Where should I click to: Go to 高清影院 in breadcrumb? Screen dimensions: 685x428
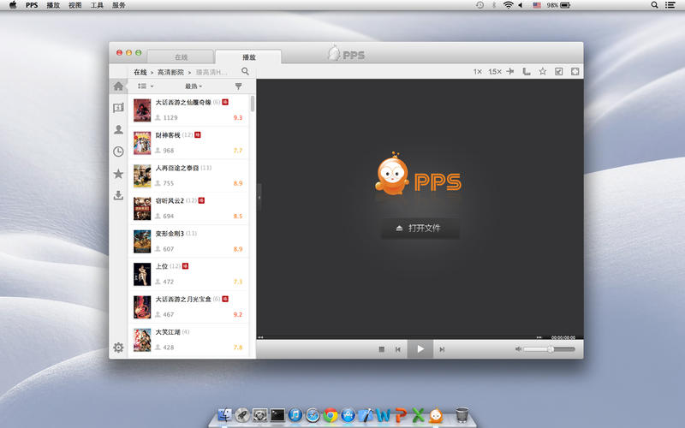[170, 72]
